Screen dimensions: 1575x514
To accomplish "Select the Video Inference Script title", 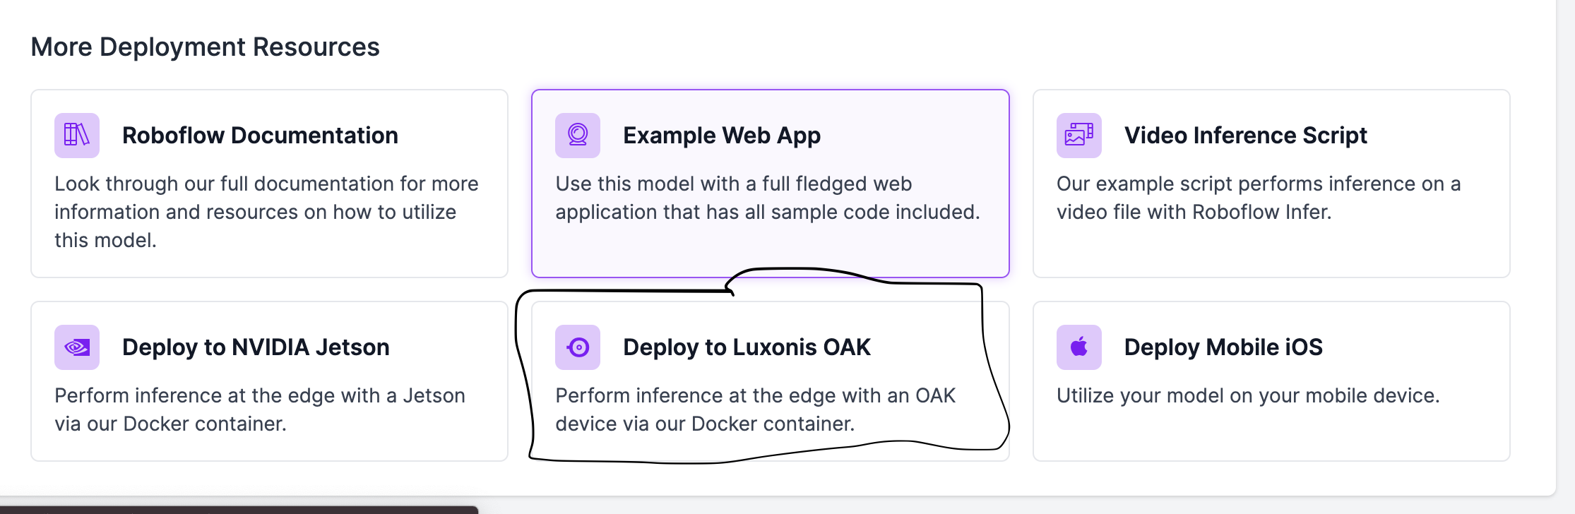I will click(1245, 135).
